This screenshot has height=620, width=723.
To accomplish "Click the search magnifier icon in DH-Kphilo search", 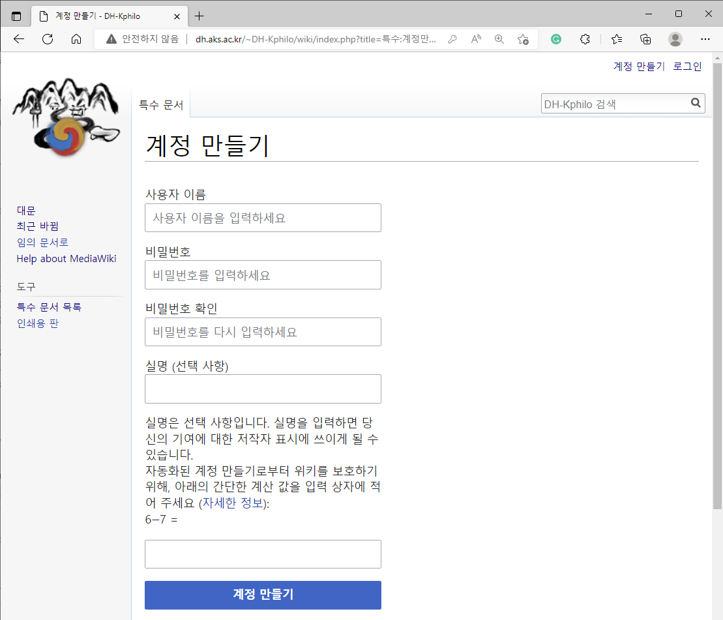I will coord(696,103).
